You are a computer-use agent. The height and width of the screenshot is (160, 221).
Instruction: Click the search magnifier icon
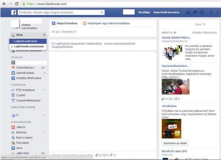click(102, 12)
